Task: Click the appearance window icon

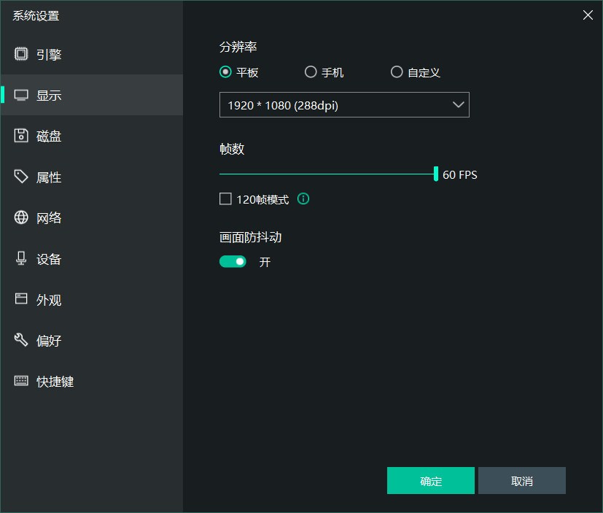Action: 21,299
